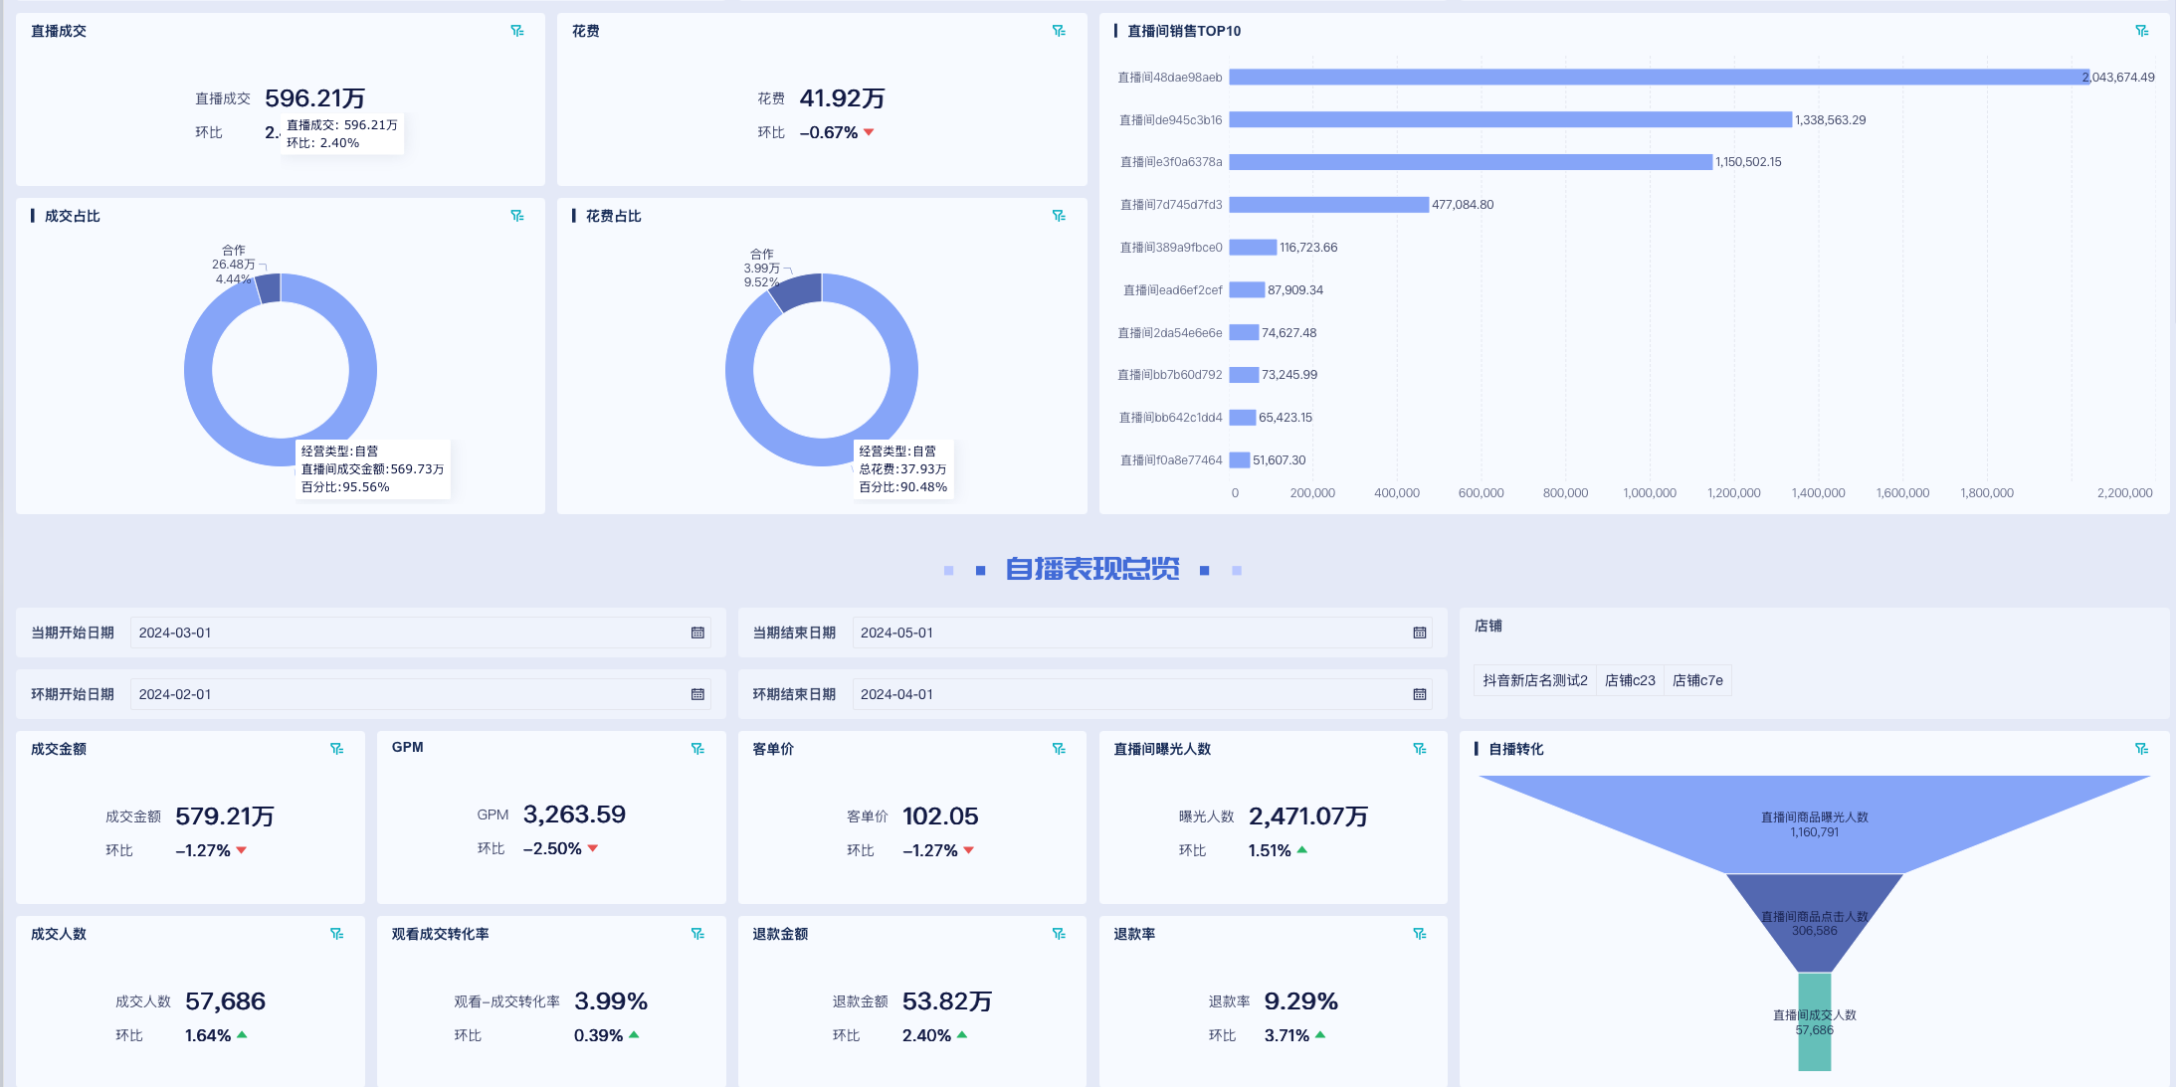The image size is (2176, 1087).
Task: Click filter icon on 成交占比 chart
Action: 517,216
